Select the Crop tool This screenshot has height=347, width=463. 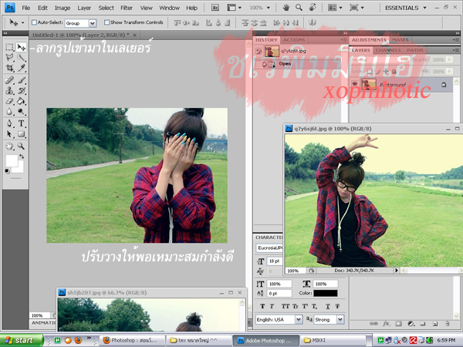click(x=9, y=68)
